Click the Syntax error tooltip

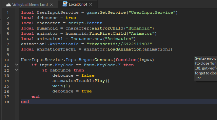[x=206, y=68]
